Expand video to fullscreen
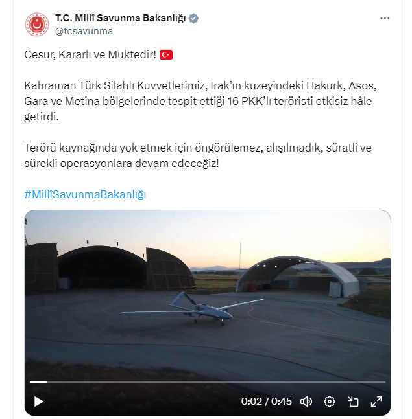Image resolution: width=412 pixels, height=419 pixels. tap(376, 402)
